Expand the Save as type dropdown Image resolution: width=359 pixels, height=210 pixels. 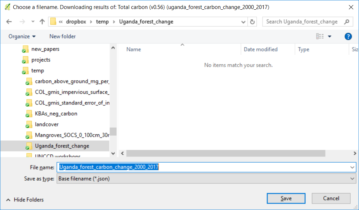coord(352,178)
